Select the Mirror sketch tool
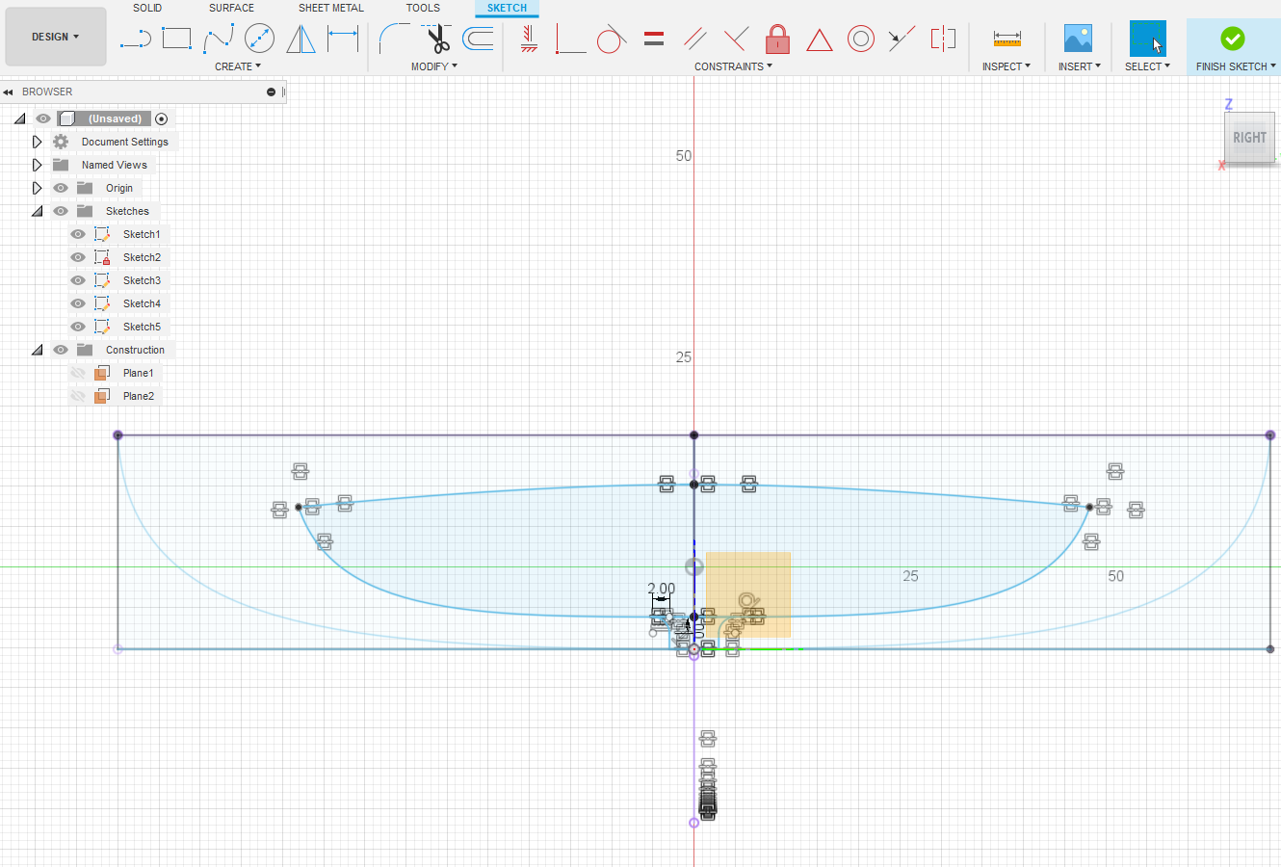The height and width of the screenshot is (867, 1281). [x=301, y=39]
